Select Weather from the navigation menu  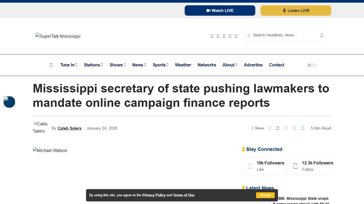pyautogui.click(x=183, y=65)
